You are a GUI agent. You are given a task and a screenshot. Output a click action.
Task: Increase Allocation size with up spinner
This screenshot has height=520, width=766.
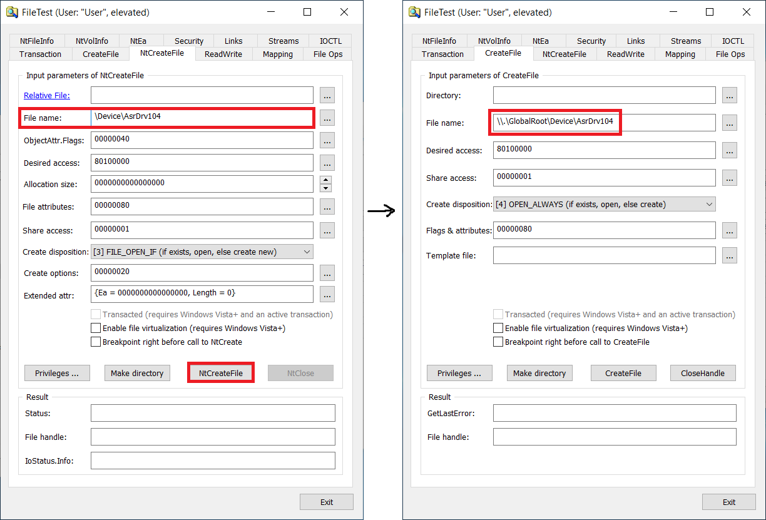coord(325,180)
